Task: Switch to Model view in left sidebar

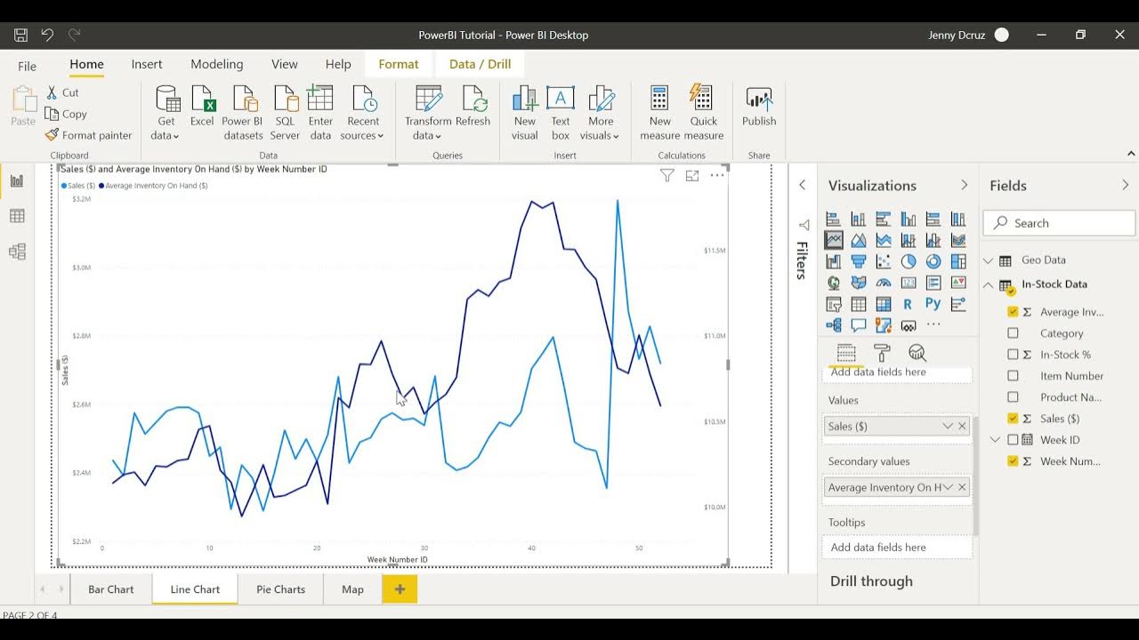Action: tap(17, 252)
